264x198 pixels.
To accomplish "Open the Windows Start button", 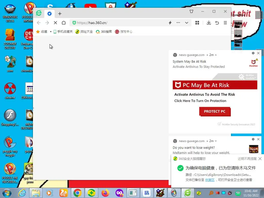I will pos(7,193).
